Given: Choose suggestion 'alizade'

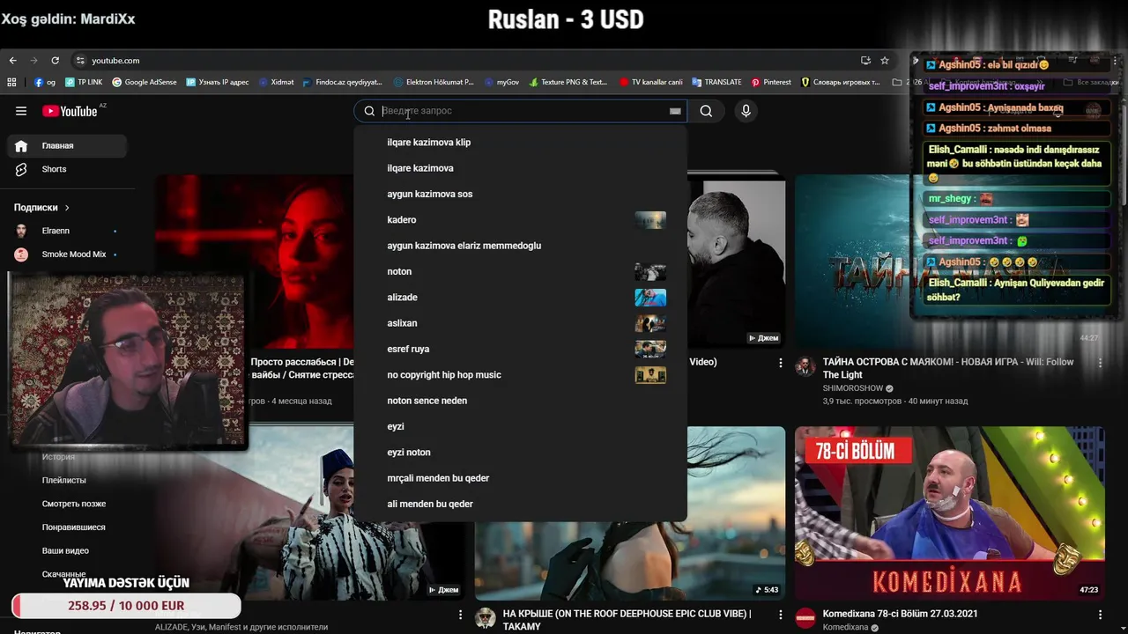Looking at the screenshot, I should [520, 298].
